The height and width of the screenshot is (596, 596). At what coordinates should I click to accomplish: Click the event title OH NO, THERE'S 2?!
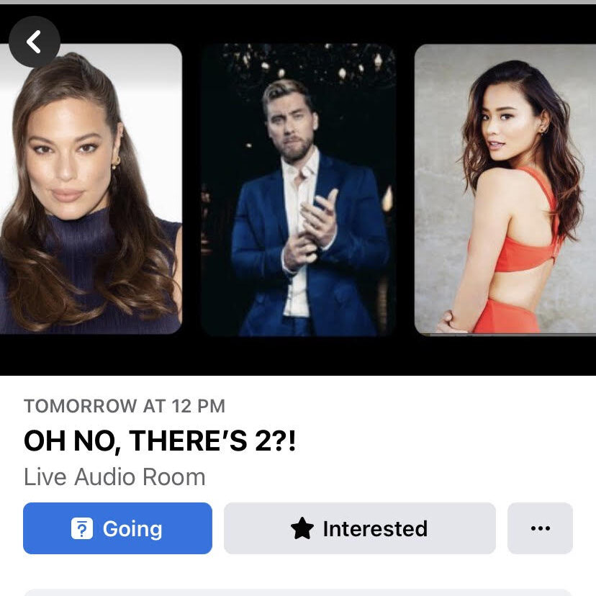(x=160, y=441)
